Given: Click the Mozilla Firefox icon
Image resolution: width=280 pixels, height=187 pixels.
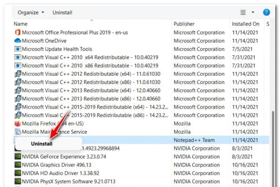Looking at the screenshot, I should (x=18, y=124).
